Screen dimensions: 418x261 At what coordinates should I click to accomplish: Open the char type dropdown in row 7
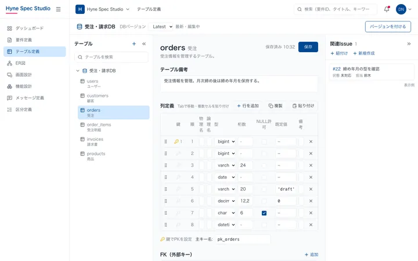[x=225, y=213]
